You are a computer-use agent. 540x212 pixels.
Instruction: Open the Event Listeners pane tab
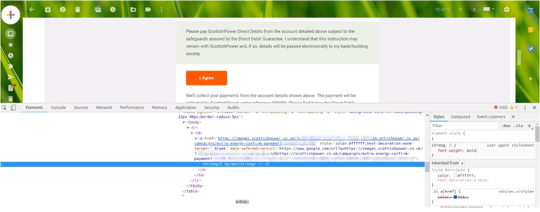click(x=491, y=117)
